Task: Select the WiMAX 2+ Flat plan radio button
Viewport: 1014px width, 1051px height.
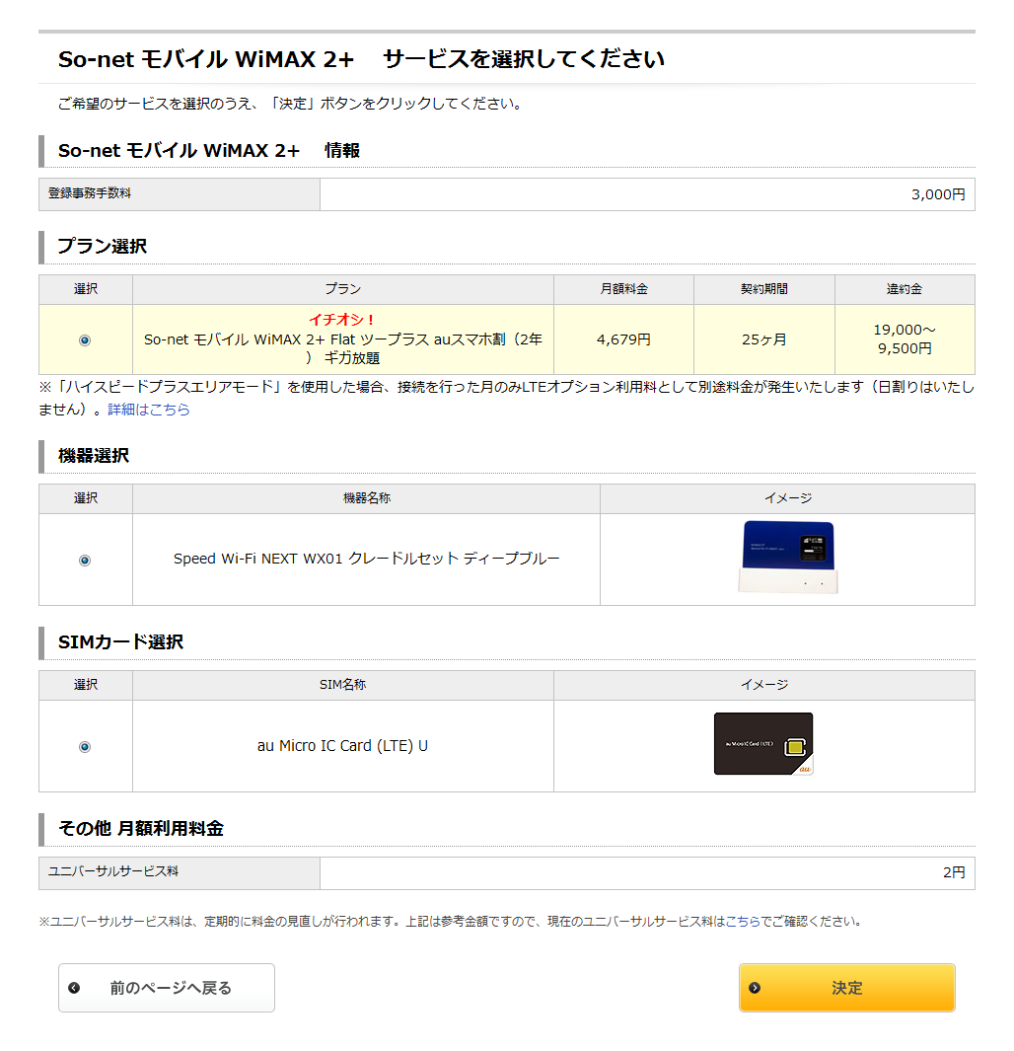Action: (85, 340)
